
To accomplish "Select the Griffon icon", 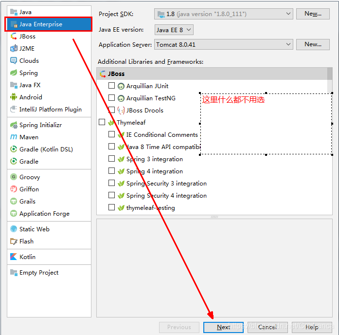I will (14, 189).
